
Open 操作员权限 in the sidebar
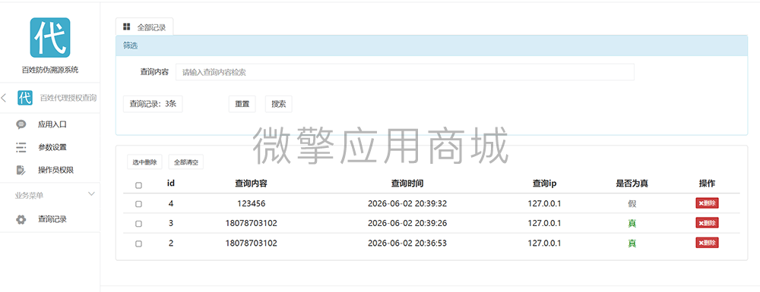click(x=55, y=170)
